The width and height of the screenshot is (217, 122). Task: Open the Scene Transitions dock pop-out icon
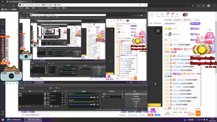(123, 91)
